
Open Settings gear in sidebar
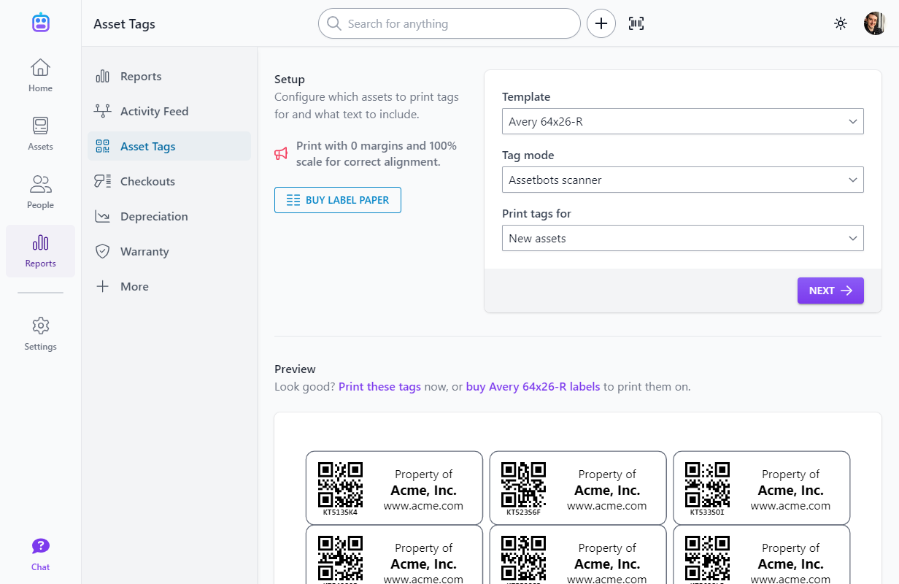[40, 334]
